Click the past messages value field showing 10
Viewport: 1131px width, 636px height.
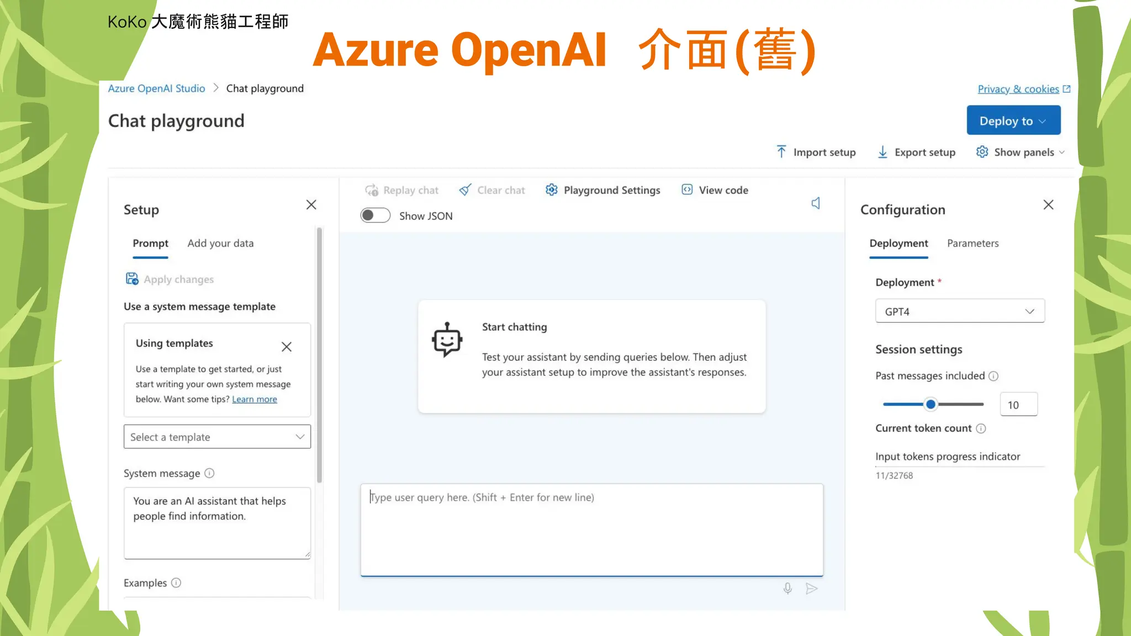click(x=1018, y=405)
